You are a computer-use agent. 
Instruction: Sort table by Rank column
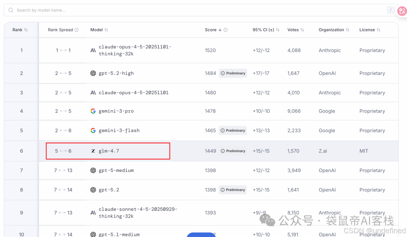[20, 30]
